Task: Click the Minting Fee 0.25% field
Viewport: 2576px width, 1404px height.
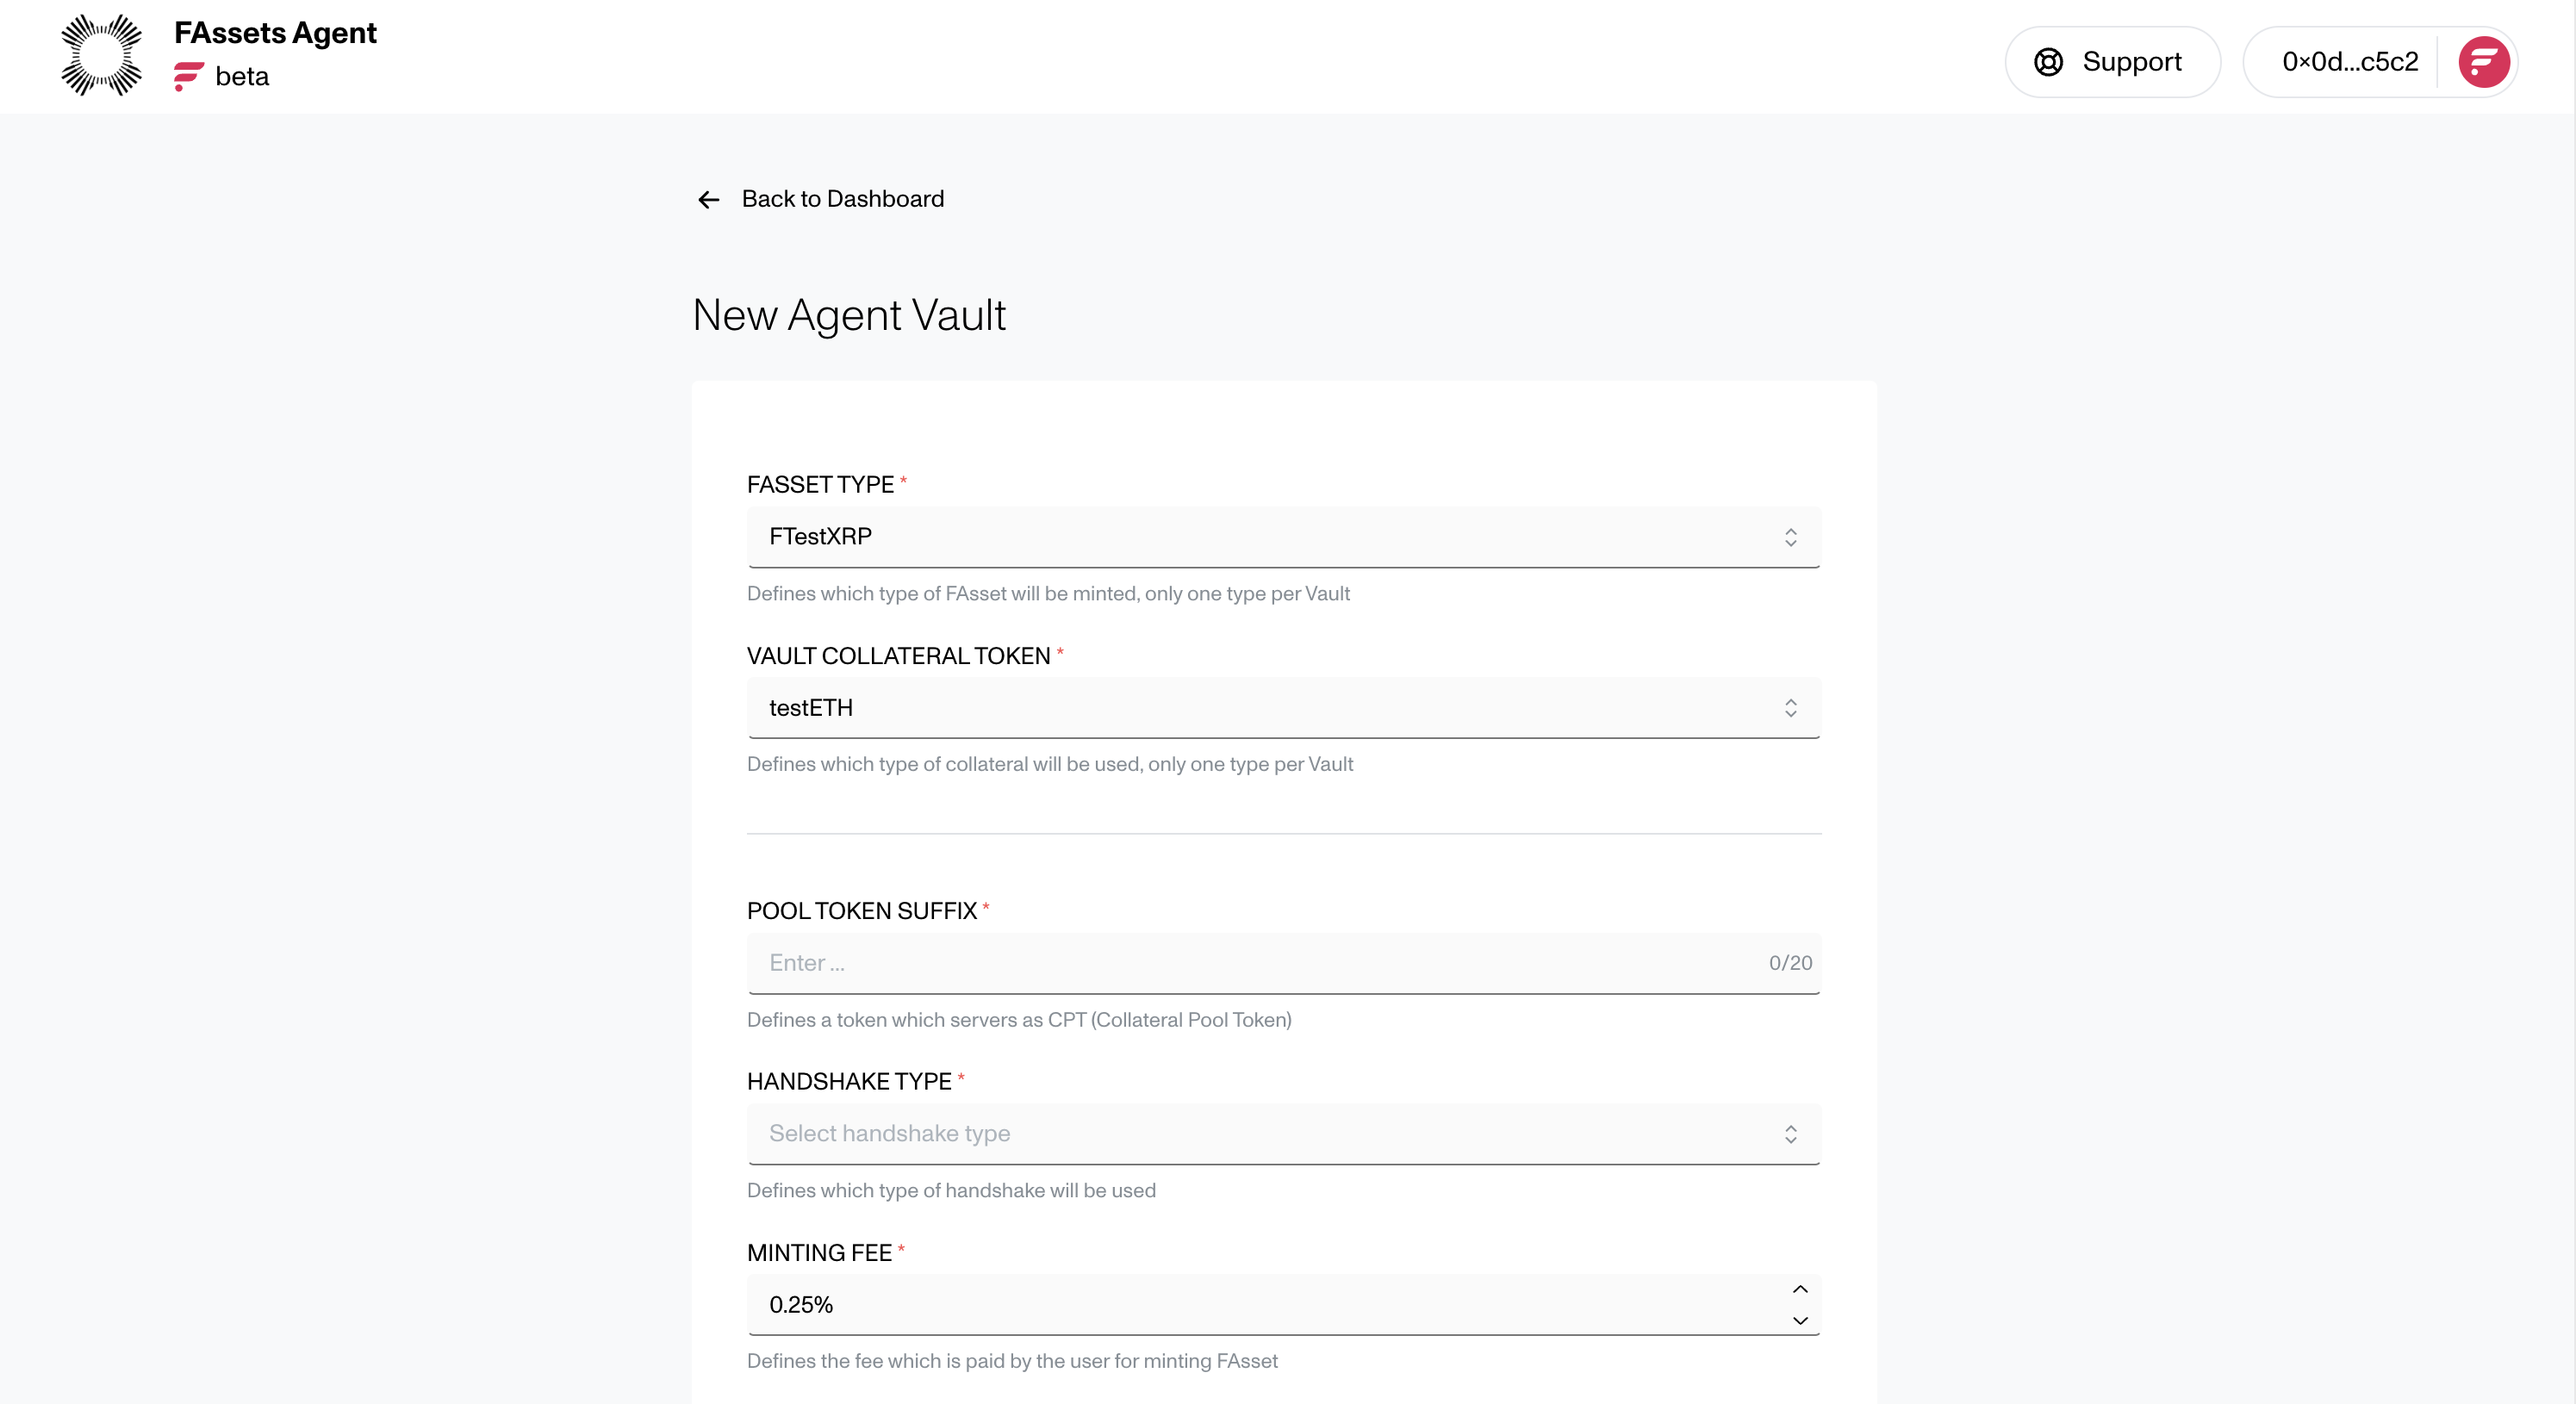Action: click(1250, 1305)
